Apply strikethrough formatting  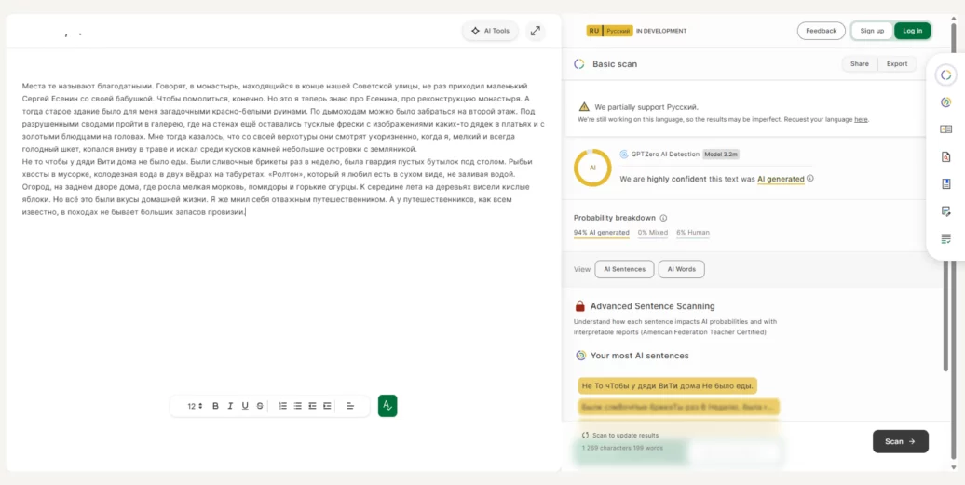(259, 406)
